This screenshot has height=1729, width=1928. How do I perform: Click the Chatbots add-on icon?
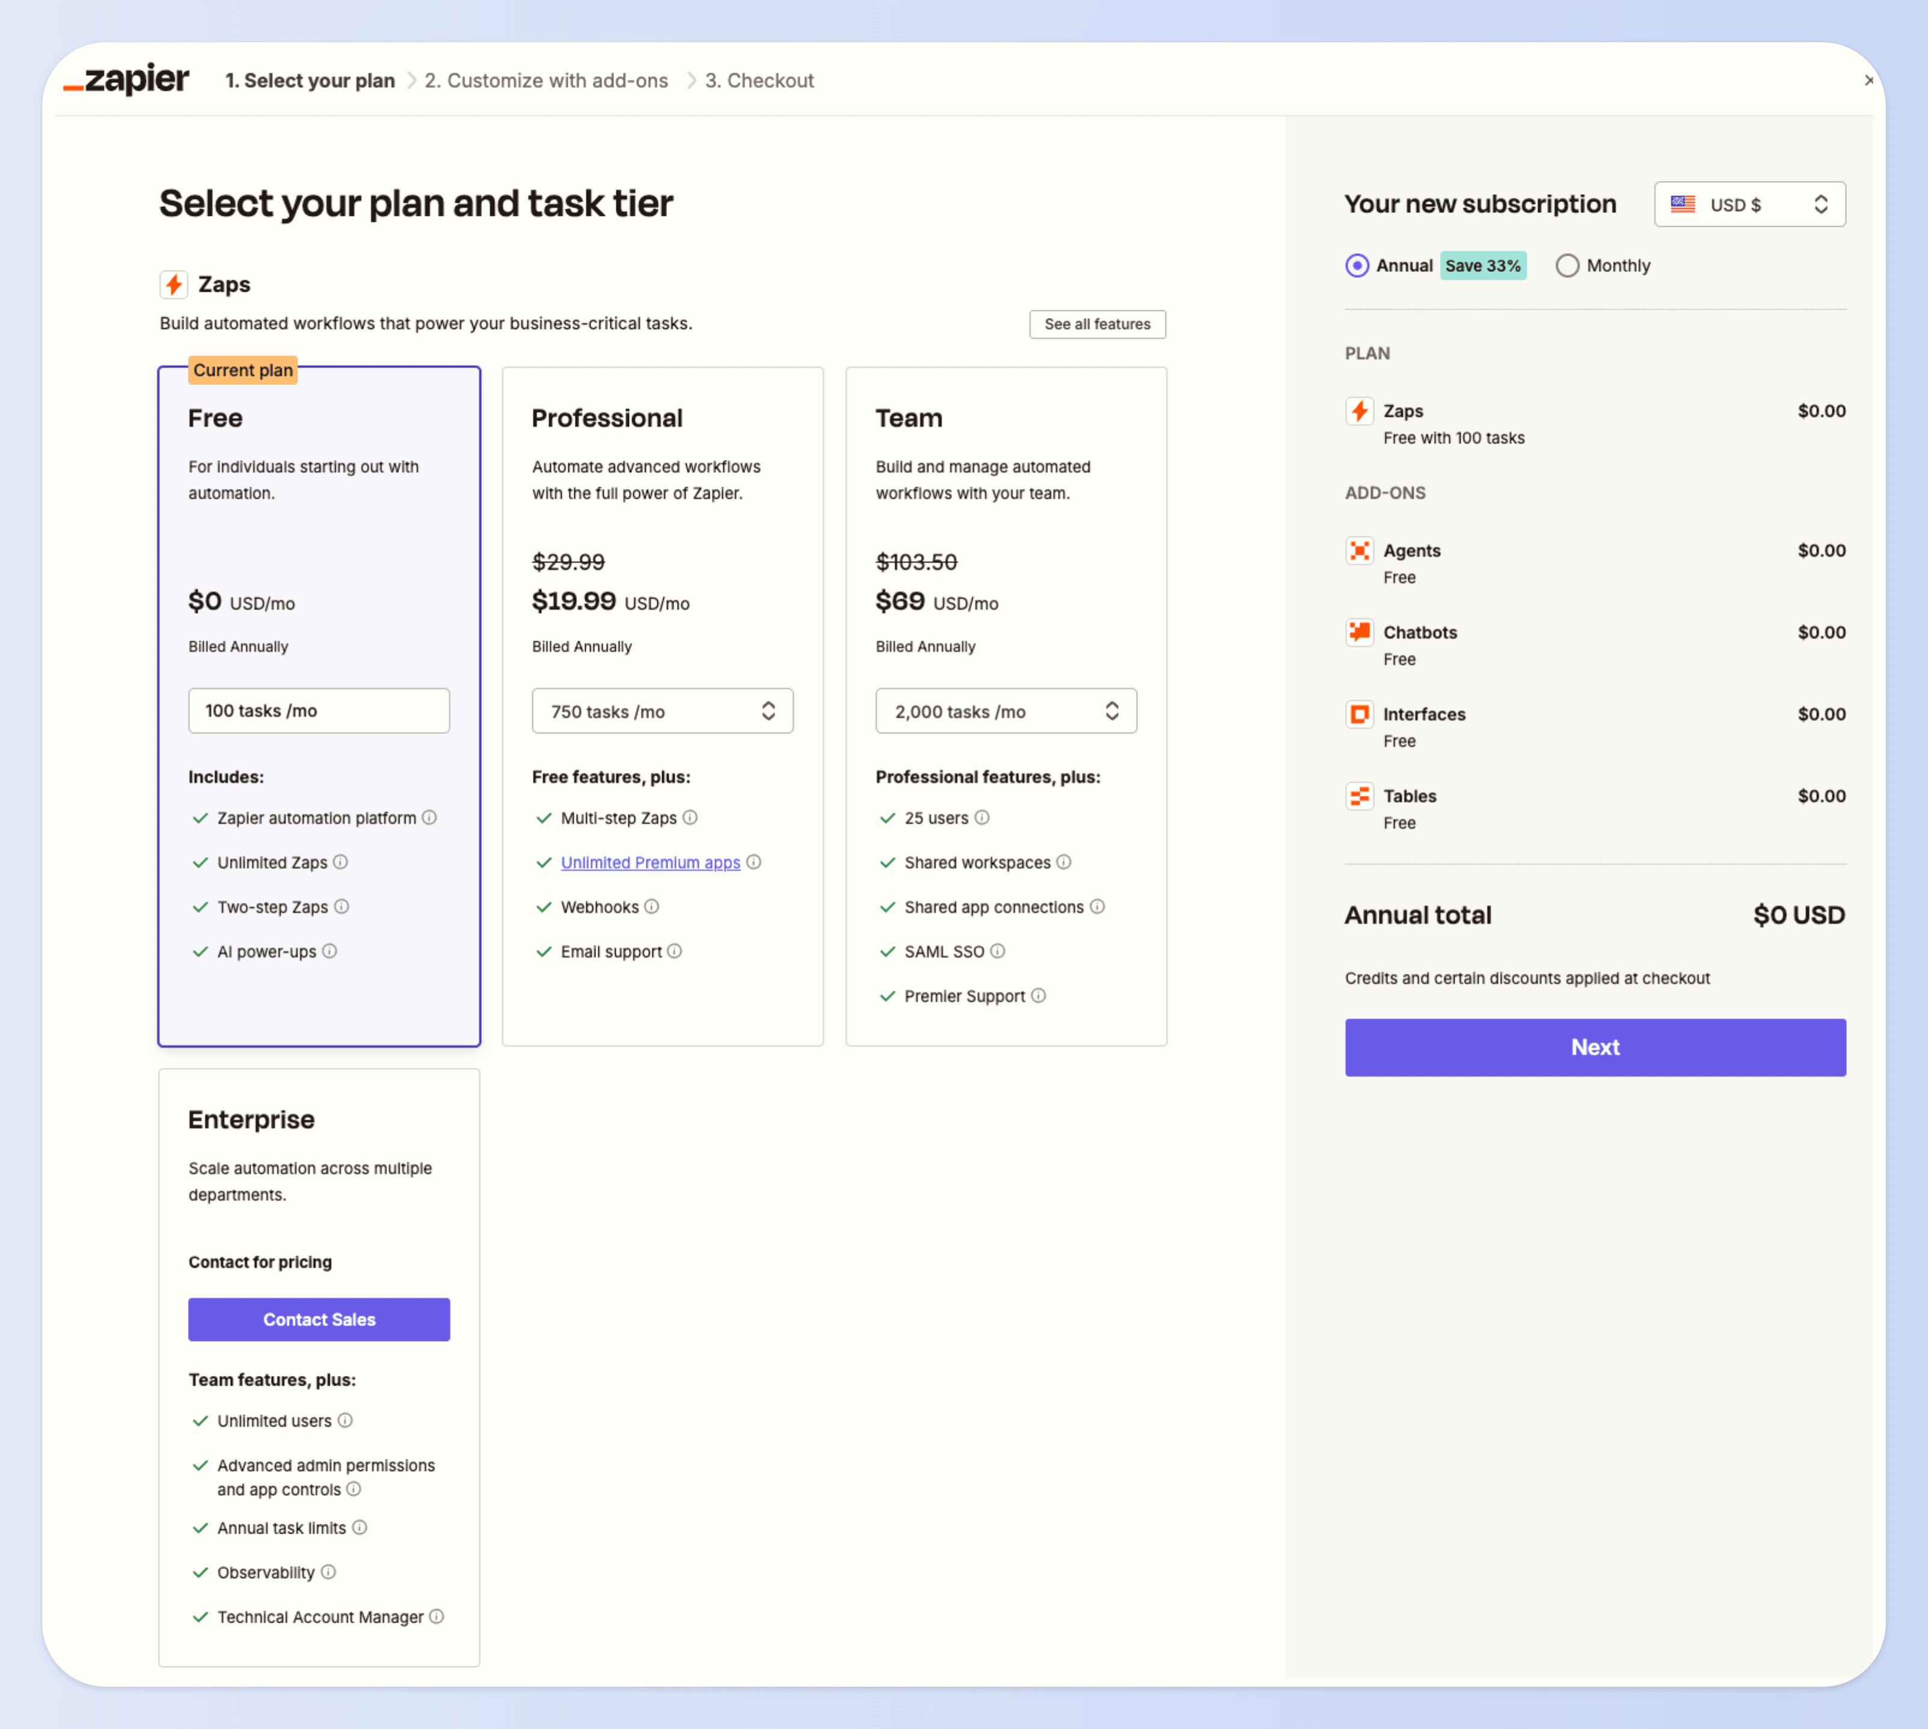[1359, 631]
